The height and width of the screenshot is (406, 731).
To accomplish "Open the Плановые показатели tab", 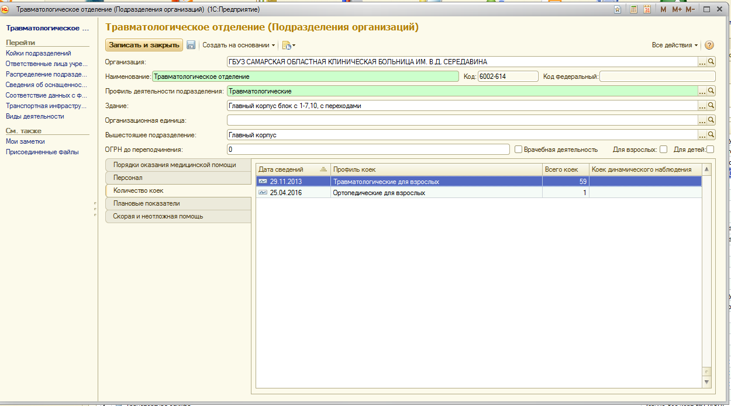I will coord(146,203).
